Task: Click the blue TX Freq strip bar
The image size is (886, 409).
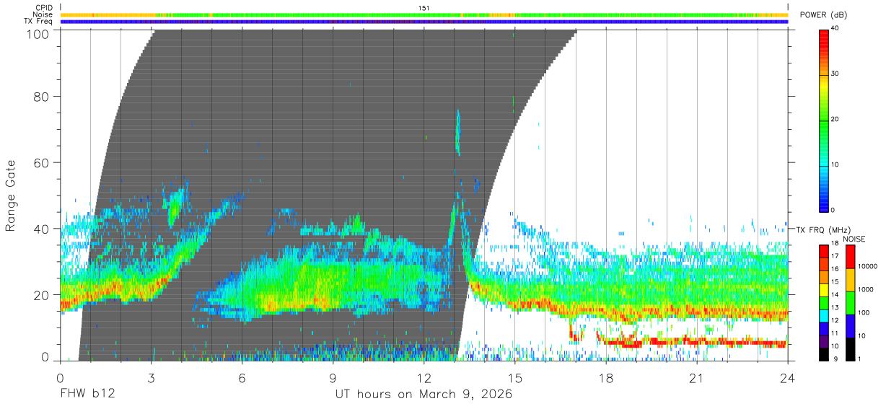Action: 424,22
